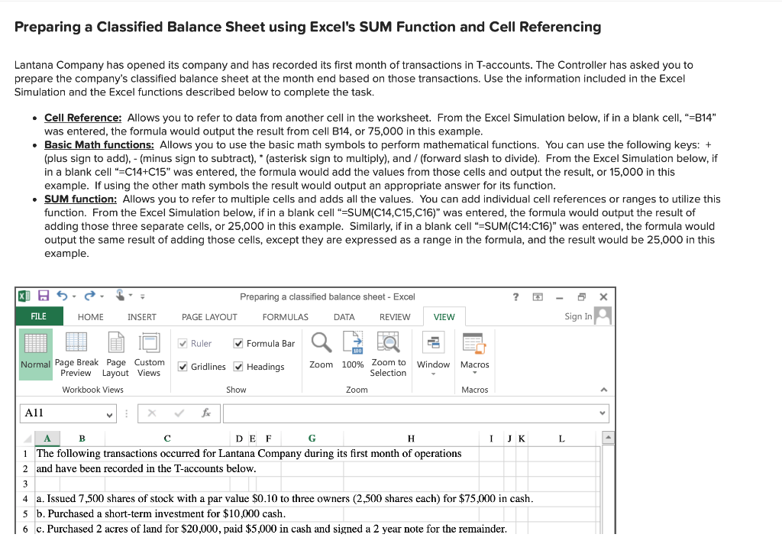Open the Name Box dropdown arrow
Screen dimensions: 782x544
pyautogui.click(x=110, y=413)
